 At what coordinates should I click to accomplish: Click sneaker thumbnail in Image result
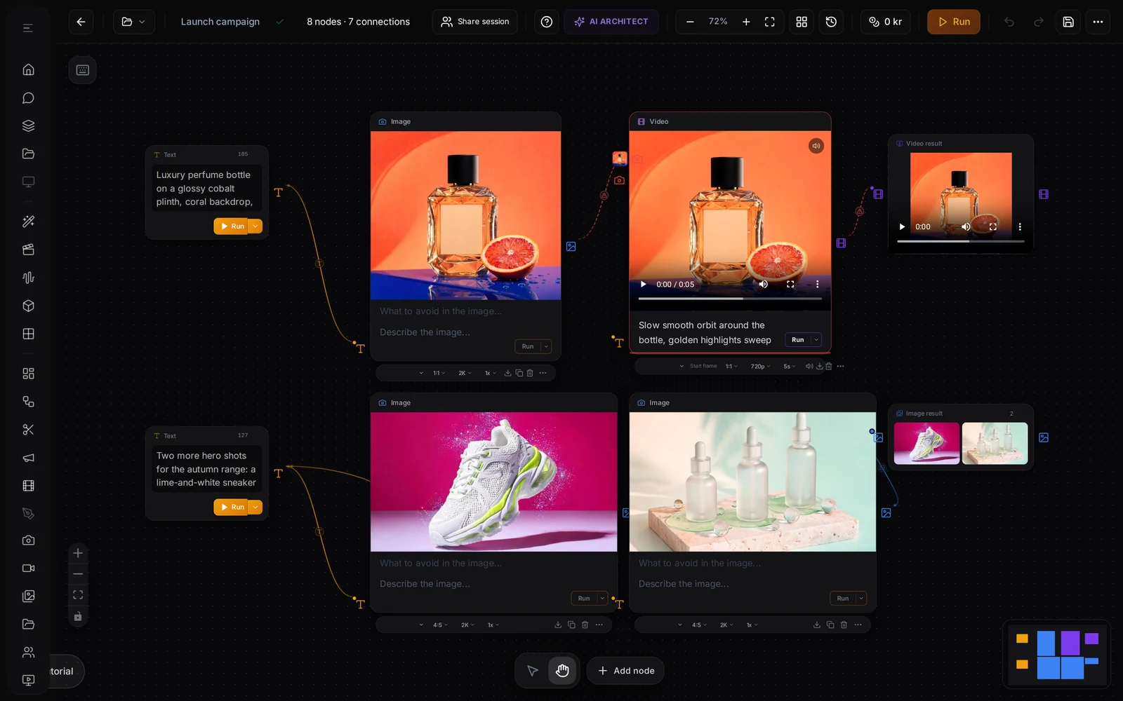click(926, 443)
